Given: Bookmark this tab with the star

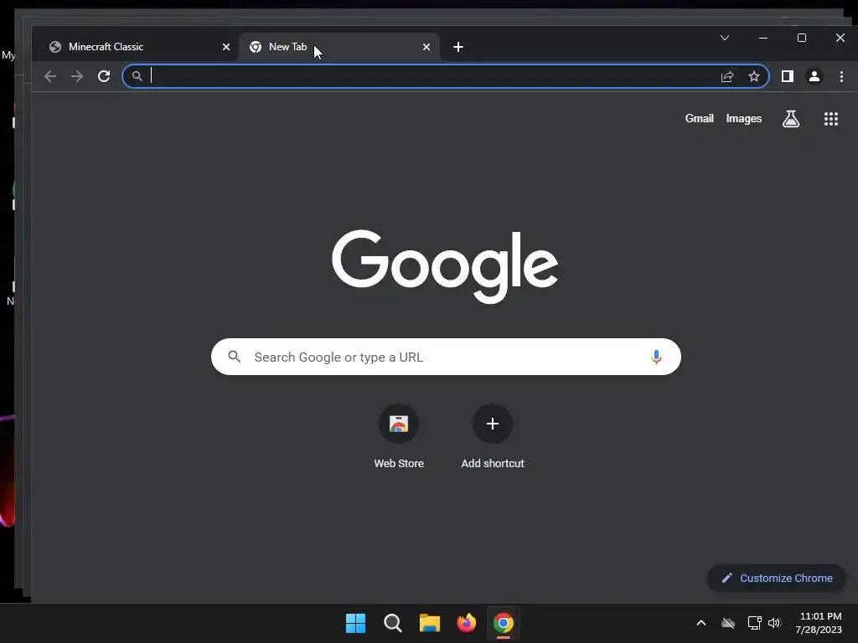Looking at the screenshot, I should 754,76.
